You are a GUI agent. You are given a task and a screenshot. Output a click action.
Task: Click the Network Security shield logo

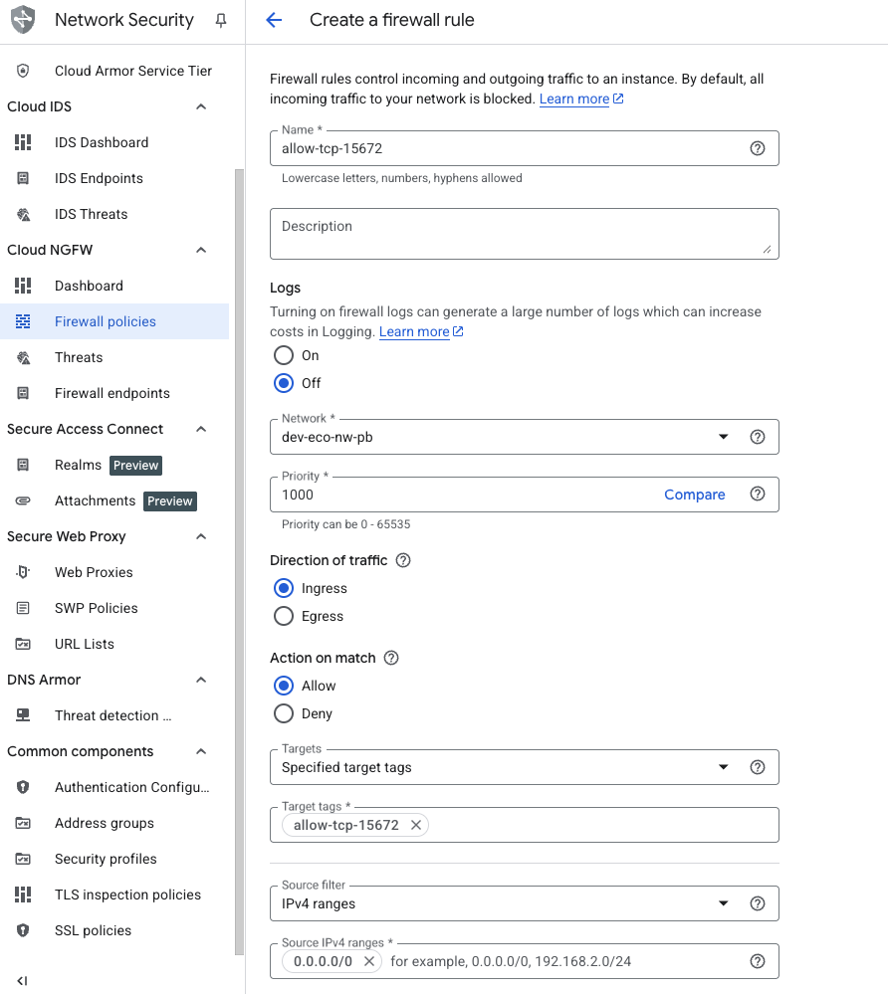click(x=22, y=19)
